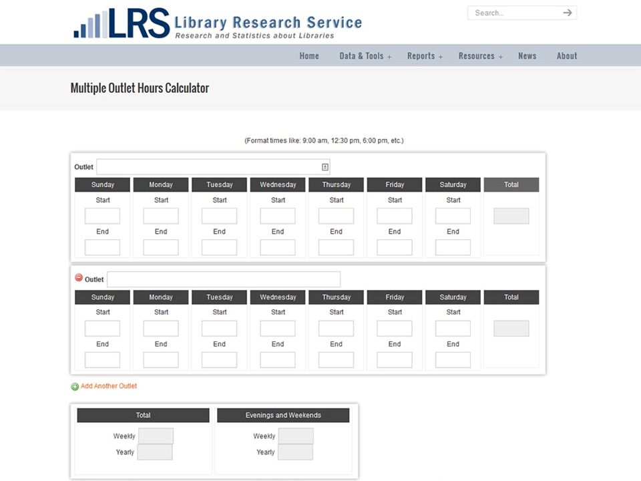
Task: Click first outlet Friday Start field
Action: tap(395, 216)
